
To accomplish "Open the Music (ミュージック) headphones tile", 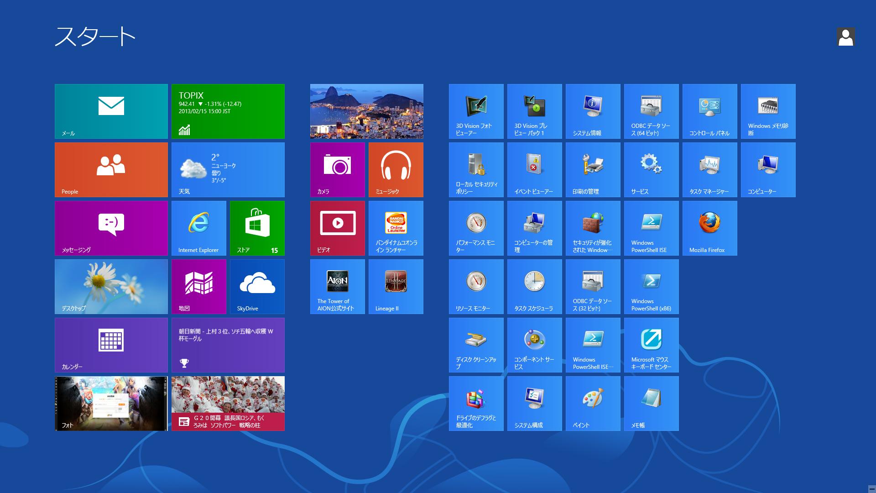I will click(x=396, y=169).
